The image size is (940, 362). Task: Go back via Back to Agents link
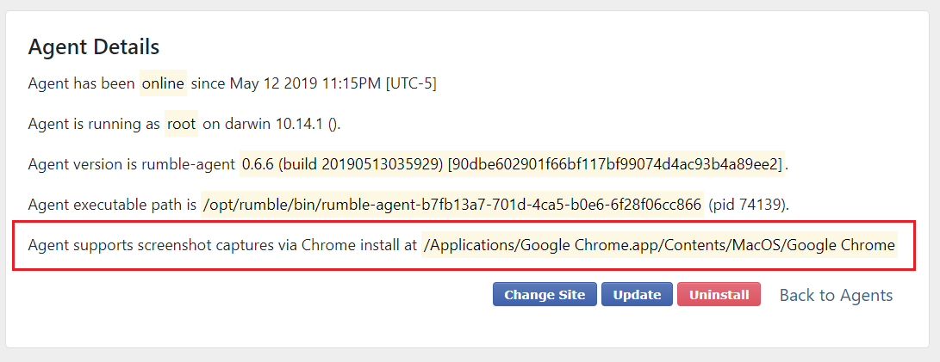tap(836, 295)
